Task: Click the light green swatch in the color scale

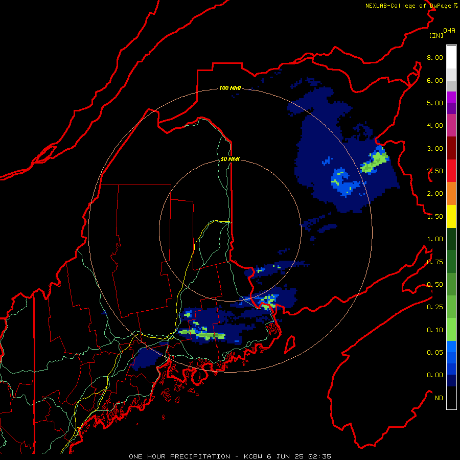Action: pos(451,330)
